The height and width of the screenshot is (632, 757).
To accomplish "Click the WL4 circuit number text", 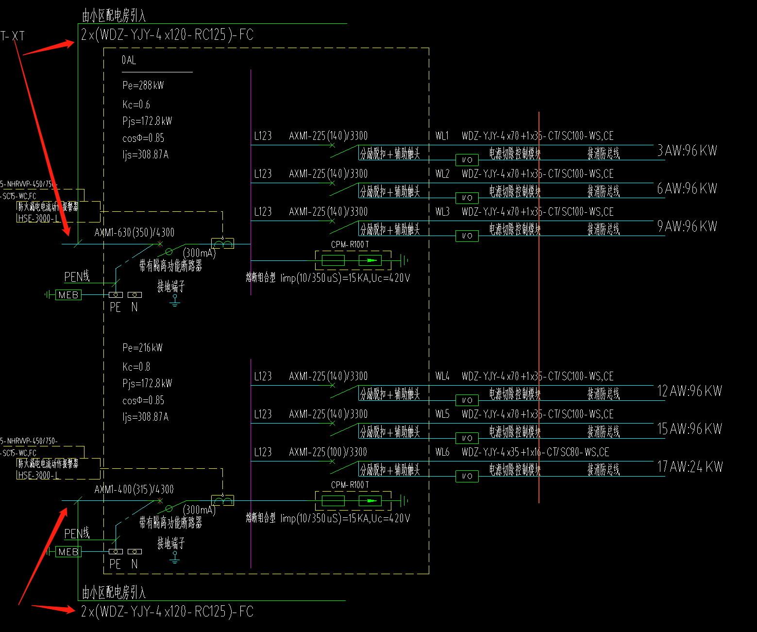I will (442, 376).
